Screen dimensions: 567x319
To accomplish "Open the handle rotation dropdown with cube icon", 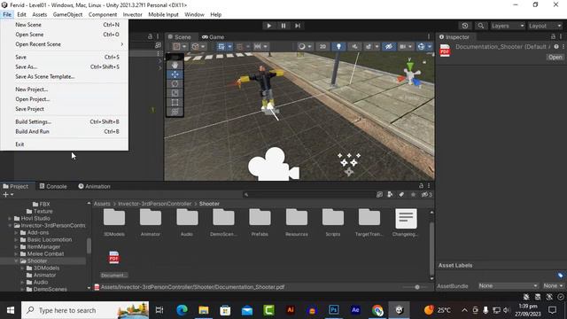I will (198, 47).
